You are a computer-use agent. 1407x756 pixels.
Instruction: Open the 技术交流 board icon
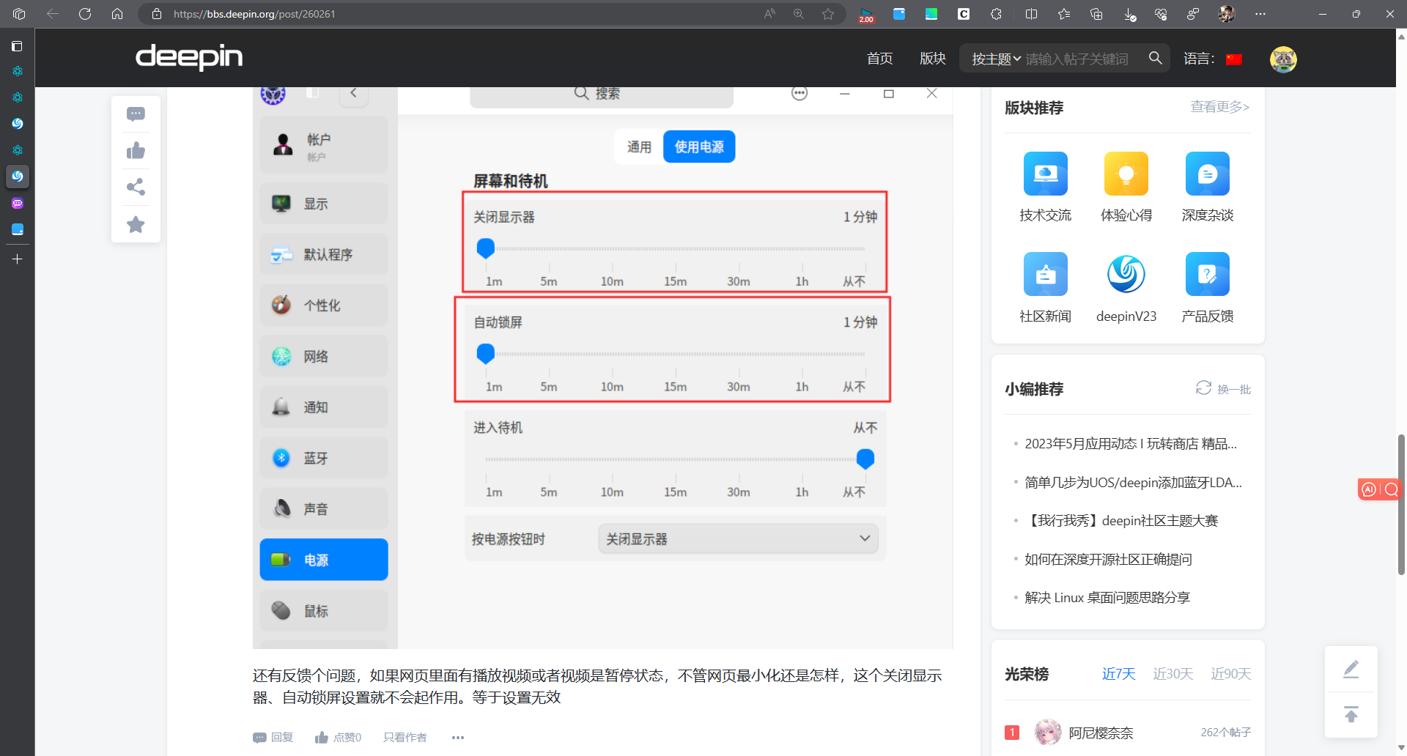coord(1045,174)
